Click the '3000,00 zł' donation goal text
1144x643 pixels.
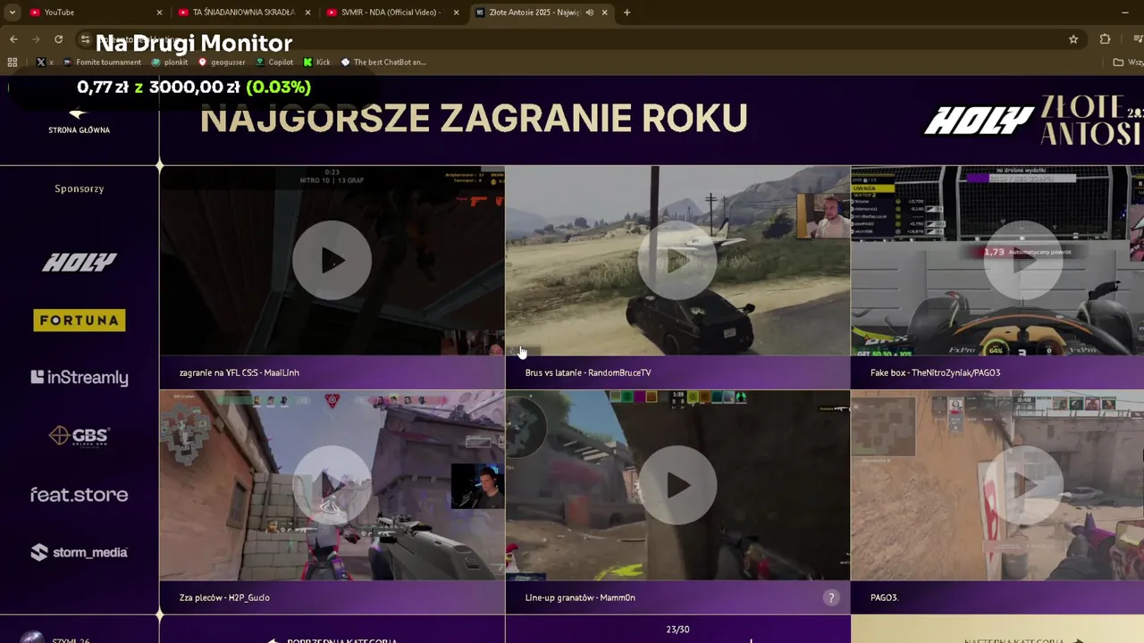pos(194,87)
